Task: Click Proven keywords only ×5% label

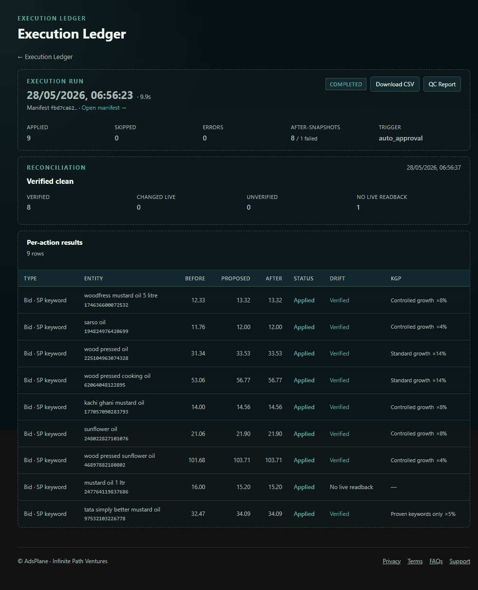Action: pyautogui.click(x=423, y=514)
